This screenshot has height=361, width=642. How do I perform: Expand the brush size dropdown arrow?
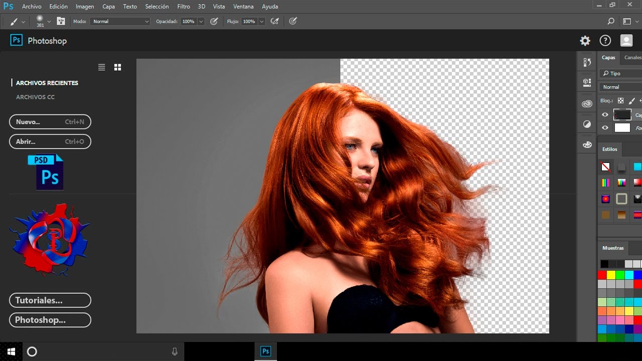click(x=49, y=22)
